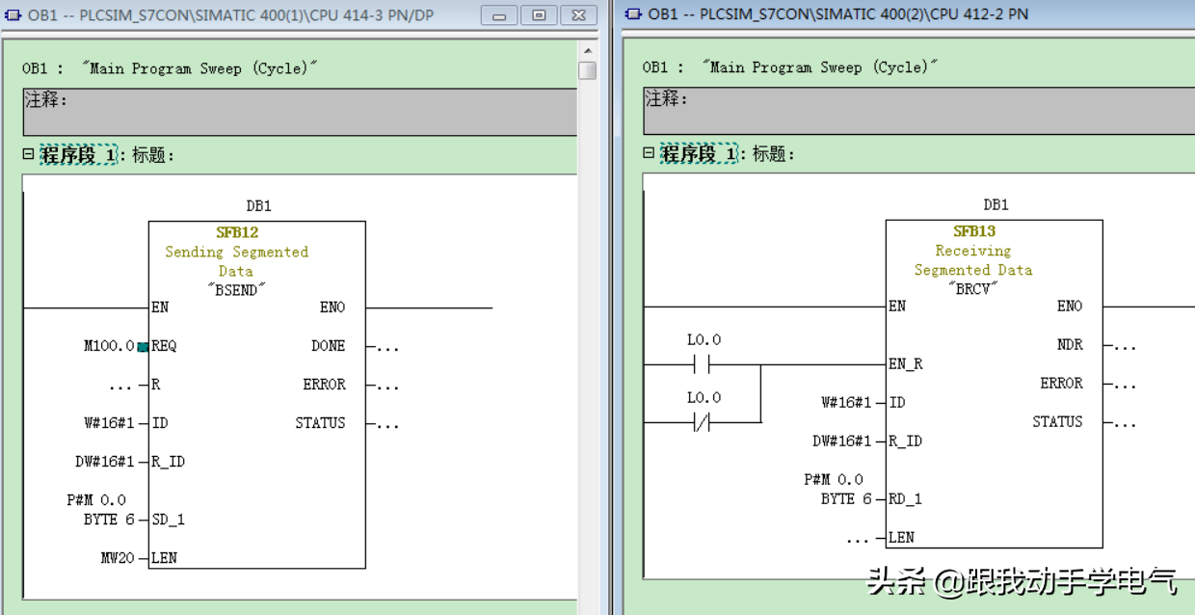Select the SFB13 block header
Viewport: 1195px width, 615px height.
click(x=973, y=231)
